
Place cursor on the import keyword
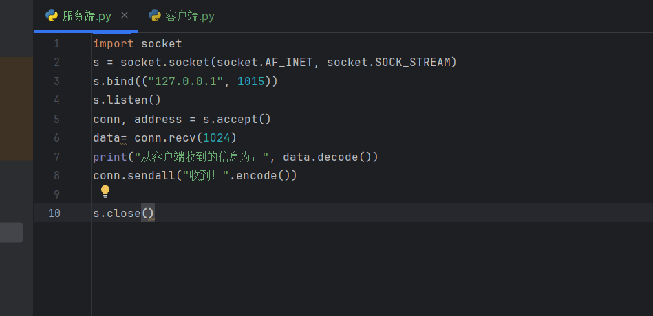114,44
